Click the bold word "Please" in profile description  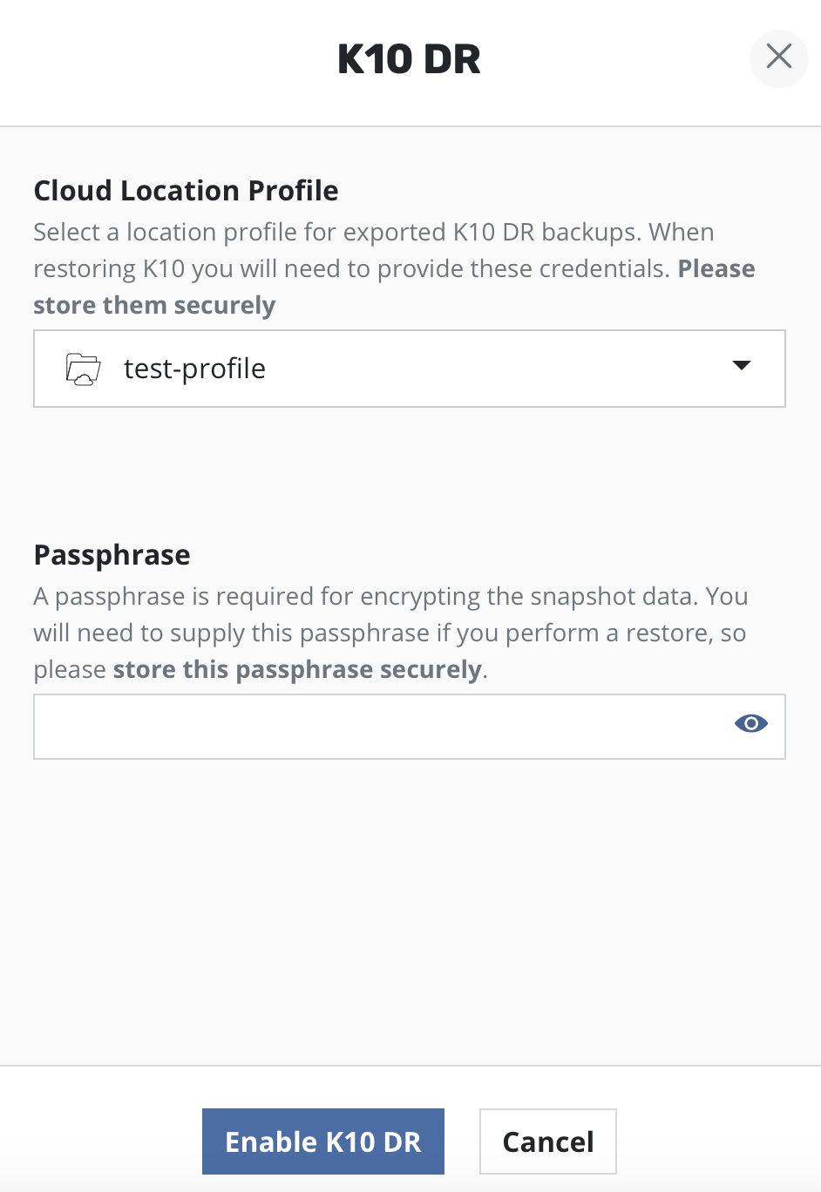[x=716, y=269]
